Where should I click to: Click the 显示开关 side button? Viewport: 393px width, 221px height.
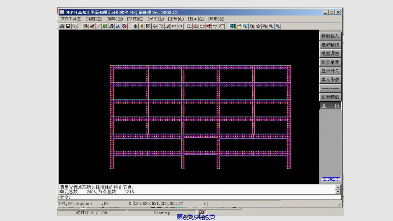coord(330,71)
